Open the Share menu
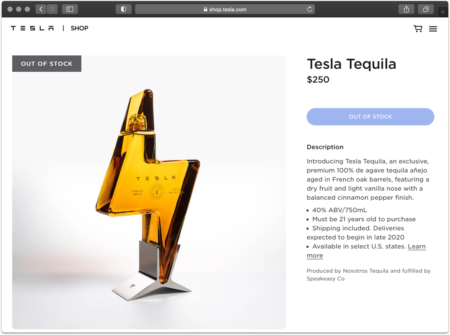The height and width of the screenshot is (335, 450). (x=406, y=9)
